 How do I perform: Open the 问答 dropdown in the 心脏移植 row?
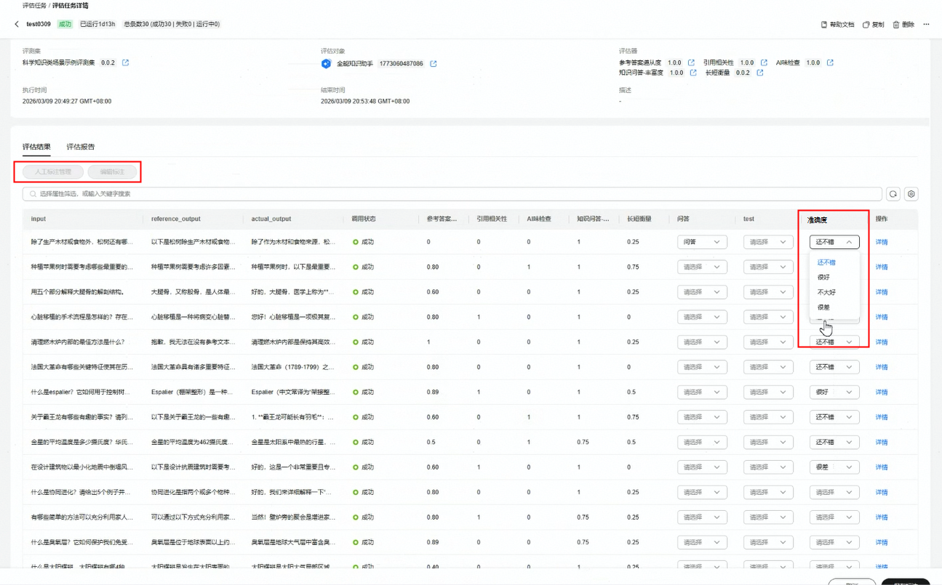point(703,317)
